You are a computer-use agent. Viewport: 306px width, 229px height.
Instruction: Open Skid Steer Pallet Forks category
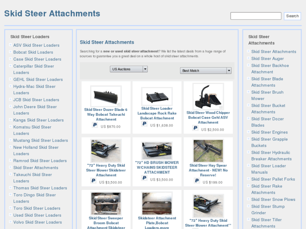point(273,179)
